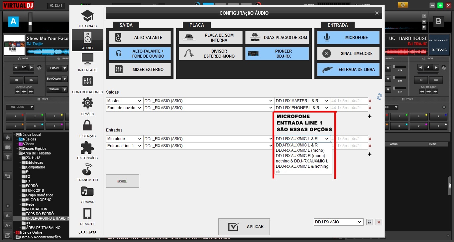Toggle the Entrada de Linha input option

[348, 70]
